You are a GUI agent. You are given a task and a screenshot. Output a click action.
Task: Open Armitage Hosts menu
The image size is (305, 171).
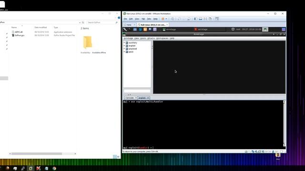[x=143, y=38]
